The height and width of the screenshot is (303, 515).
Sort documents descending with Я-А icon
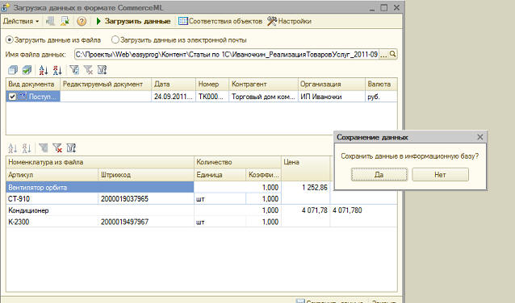(x=57, y=70)
